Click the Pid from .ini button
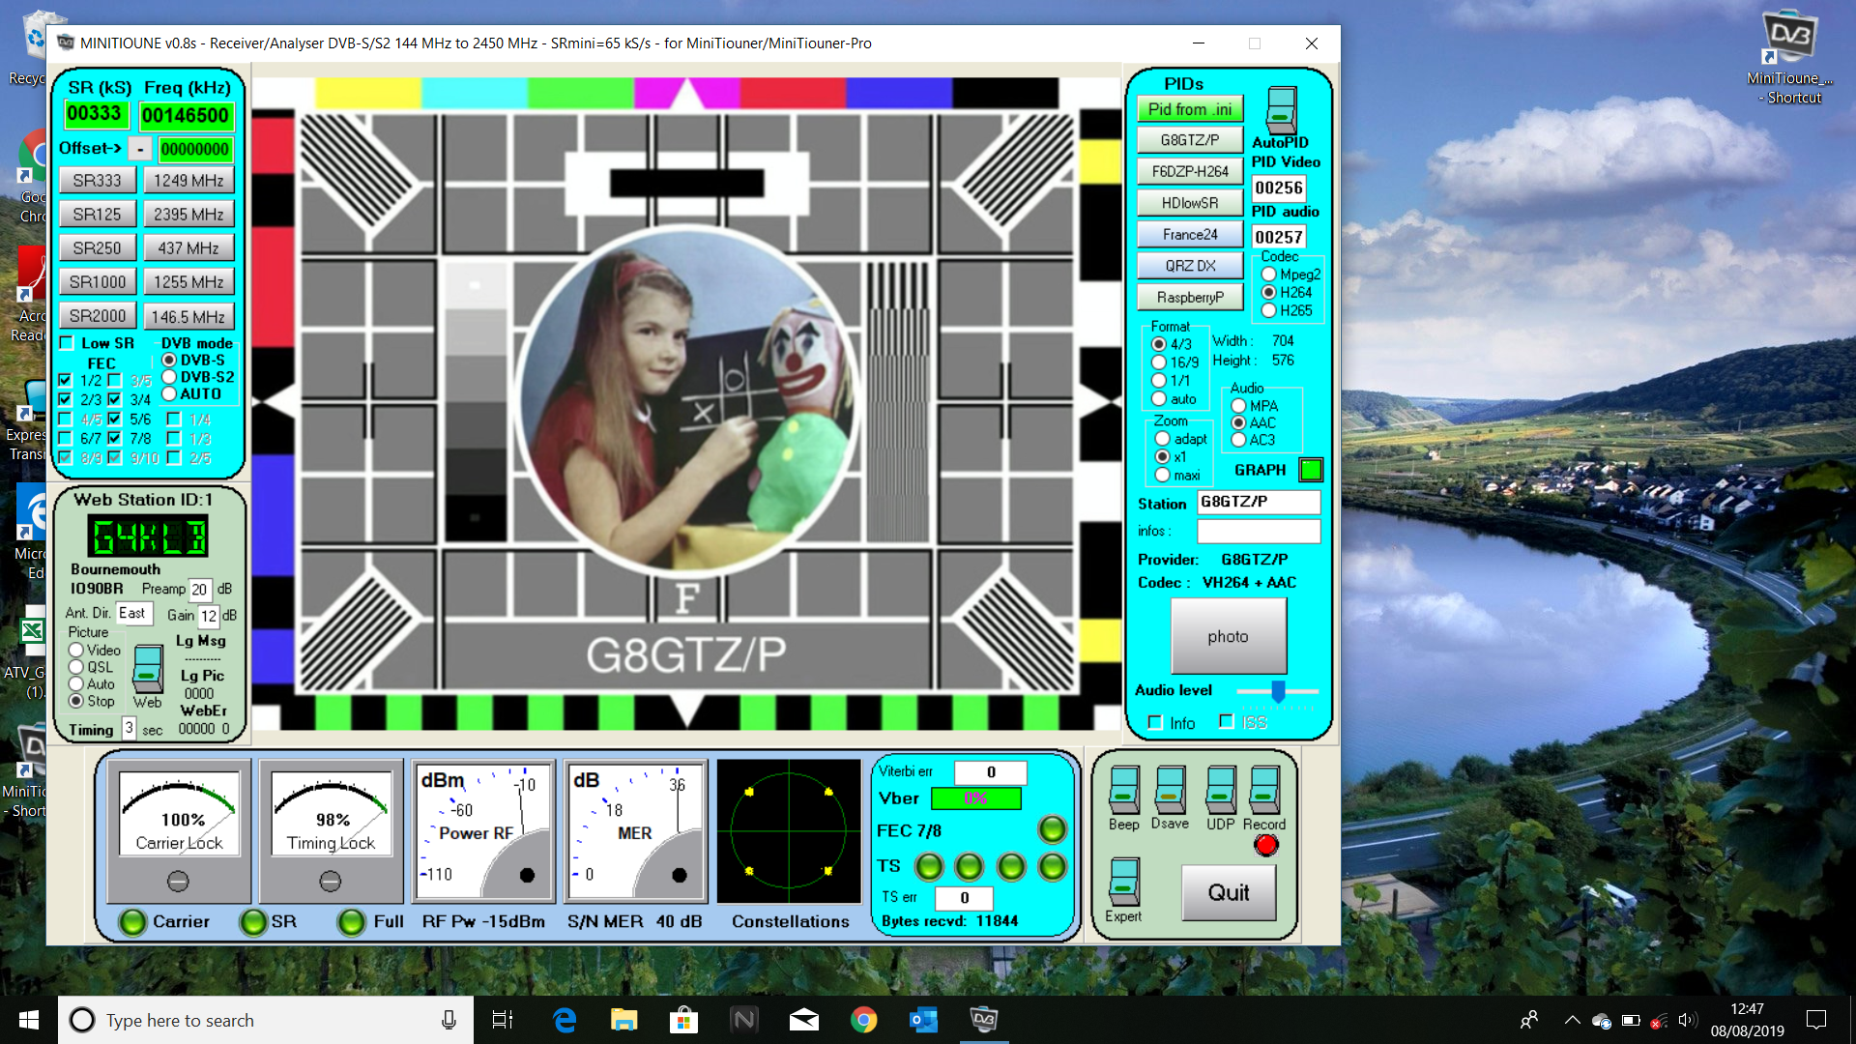Image resolution: width=1856 pixels, height=1044 pixels. pos(1190,109)
